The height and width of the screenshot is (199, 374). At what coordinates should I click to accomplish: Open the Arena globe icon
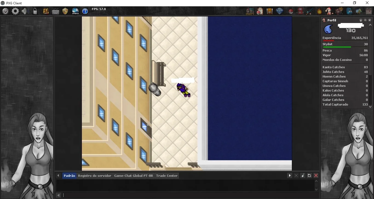click(x=75, y=11)
